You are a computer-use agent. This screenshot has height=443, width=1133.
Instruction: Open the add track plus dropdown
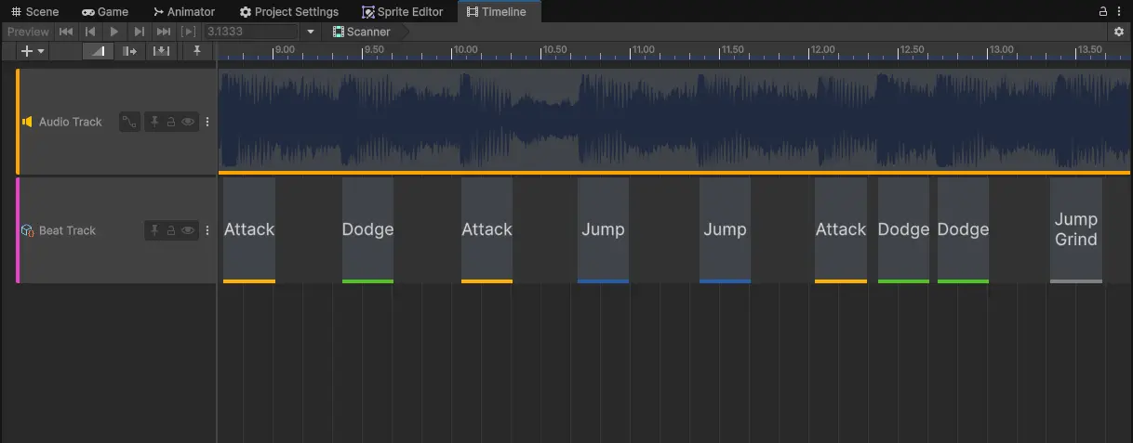pyautogui.click(x=33, y=51)
